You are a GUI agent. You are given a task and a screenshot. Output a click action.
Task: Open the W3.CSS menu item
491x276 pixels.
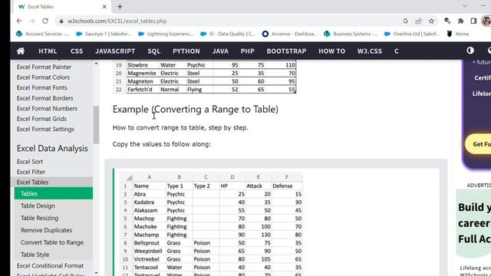[x=370, y=51]
